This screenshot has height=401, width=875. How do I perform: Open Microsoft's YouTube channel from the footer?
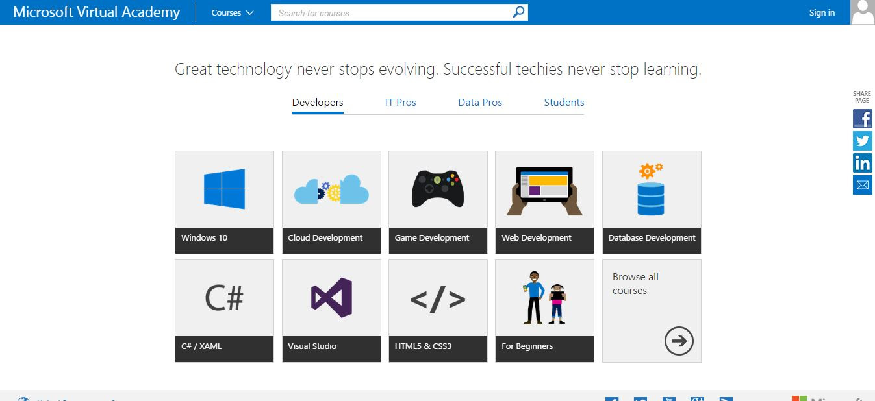(x=668, y=400)
